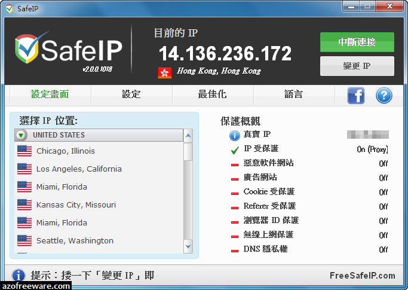The image size is (408, 290).
Task: Click the current IP 14.136.236.172
Action: click(x=225, y=54)
